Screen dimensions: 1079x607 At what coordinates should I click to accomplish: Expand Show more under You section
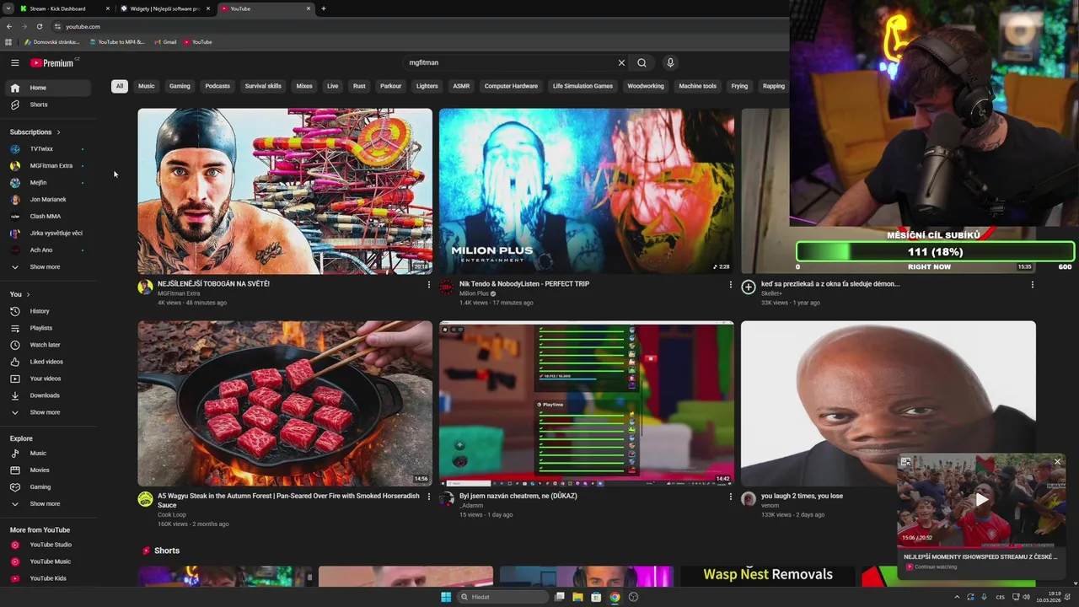(x=48, y=412)
